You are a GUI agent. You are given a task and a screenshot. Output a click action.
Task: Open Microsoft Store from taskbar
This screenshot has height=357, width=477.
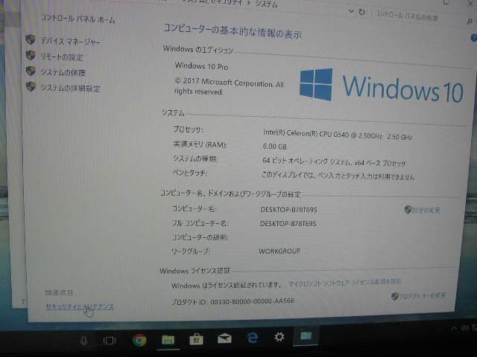coord(196,339)
